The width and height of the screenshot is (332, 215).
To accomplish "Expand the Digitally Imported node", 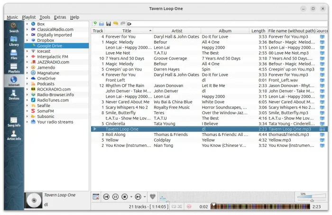I will click(x=27, y=35).
